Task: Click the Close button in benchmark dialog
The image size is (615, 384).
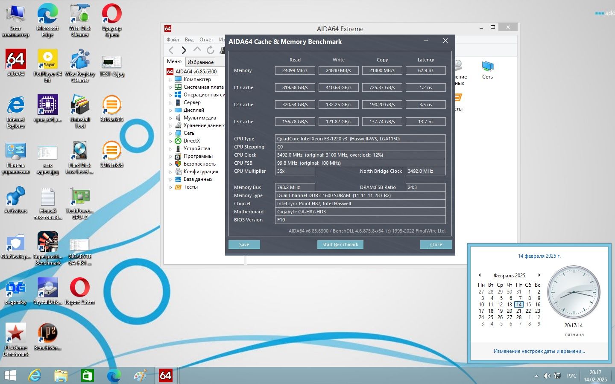Action: [x=436, y=244]
